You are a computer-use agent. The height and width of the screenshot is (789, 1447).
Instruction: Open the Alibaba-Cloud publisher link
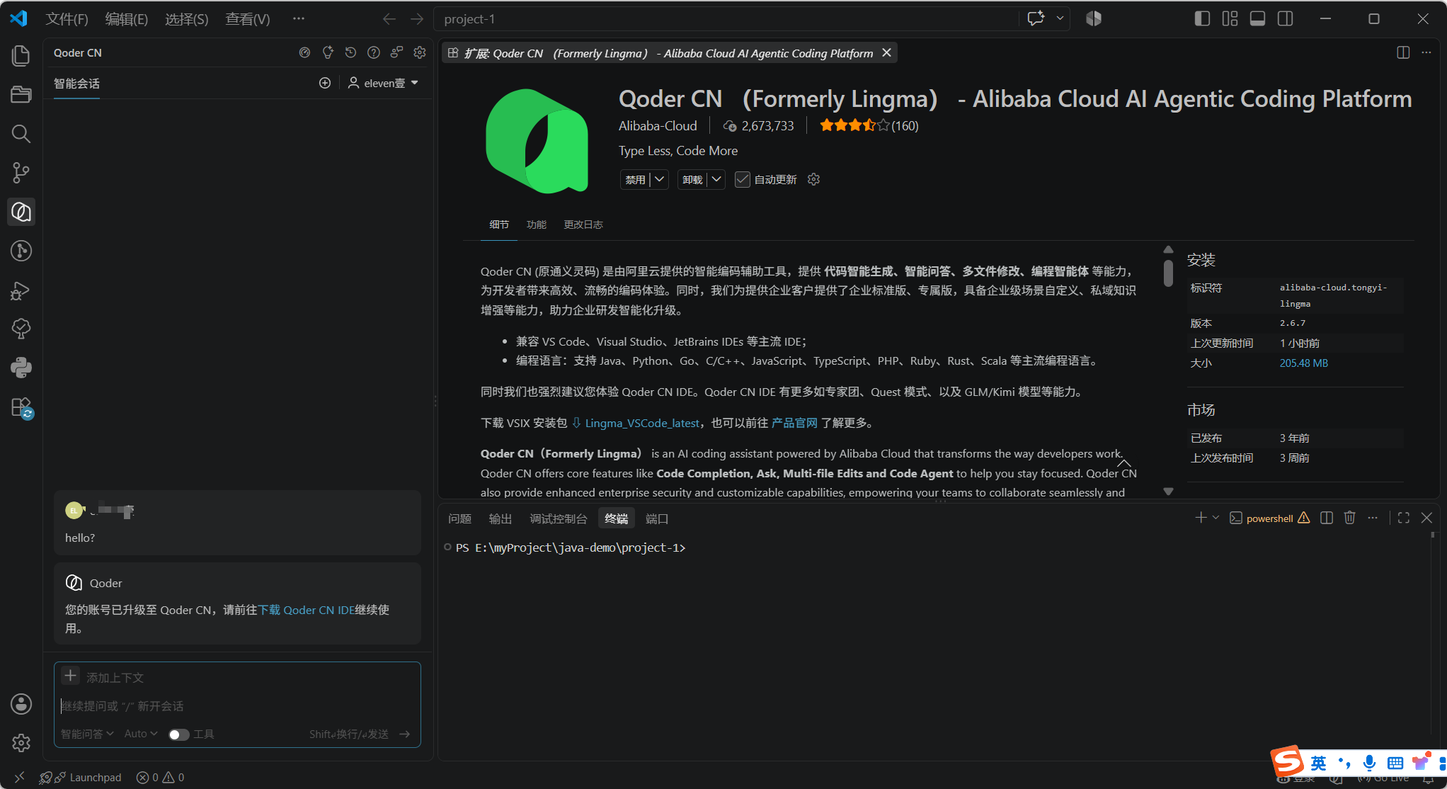[658, 125]
